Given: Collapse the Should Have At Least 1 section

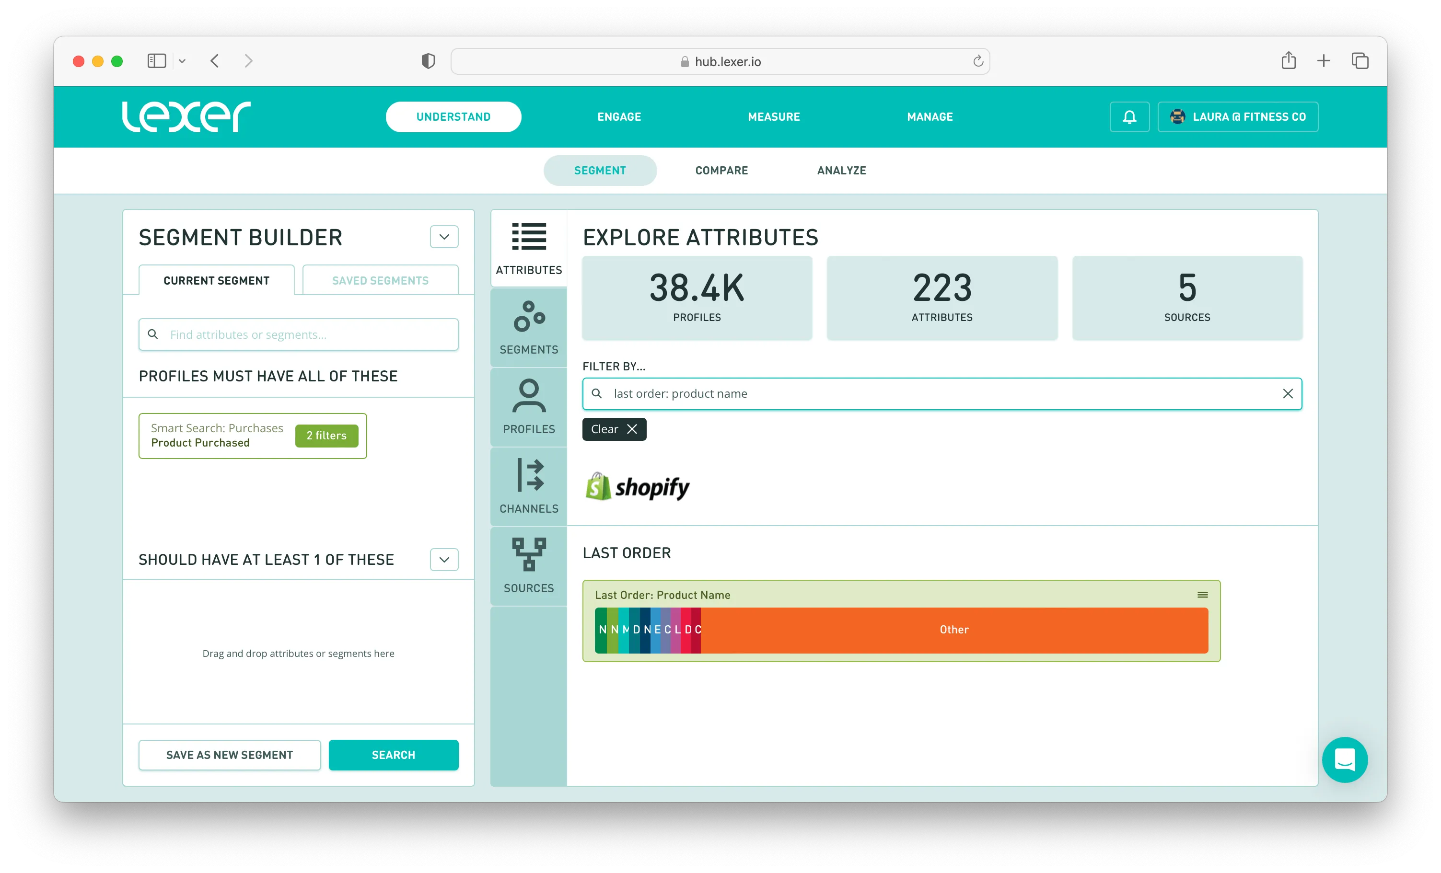Looking at the screenshot, I should coord(444,560).
